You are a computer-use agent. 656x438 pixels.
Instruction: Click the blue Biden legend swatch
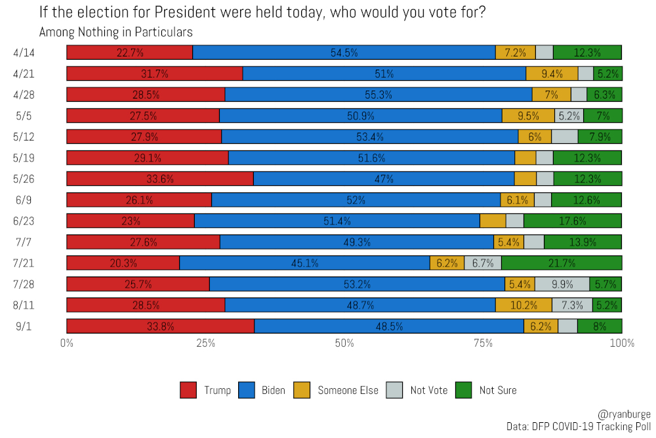pos(247,390)
